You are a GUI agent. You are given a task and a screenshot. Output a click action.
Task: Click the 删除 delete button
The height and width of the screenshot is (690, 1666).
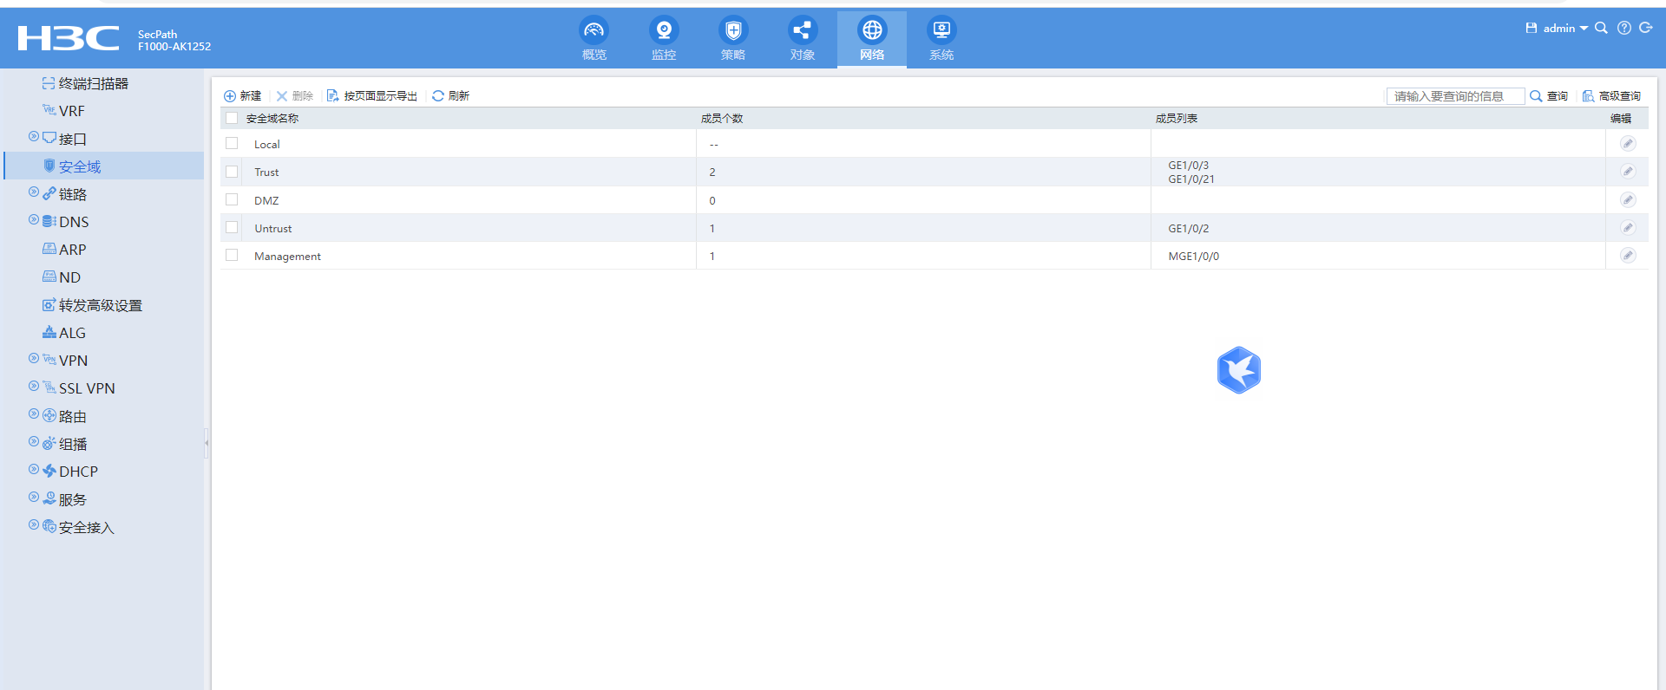[295, 96]
